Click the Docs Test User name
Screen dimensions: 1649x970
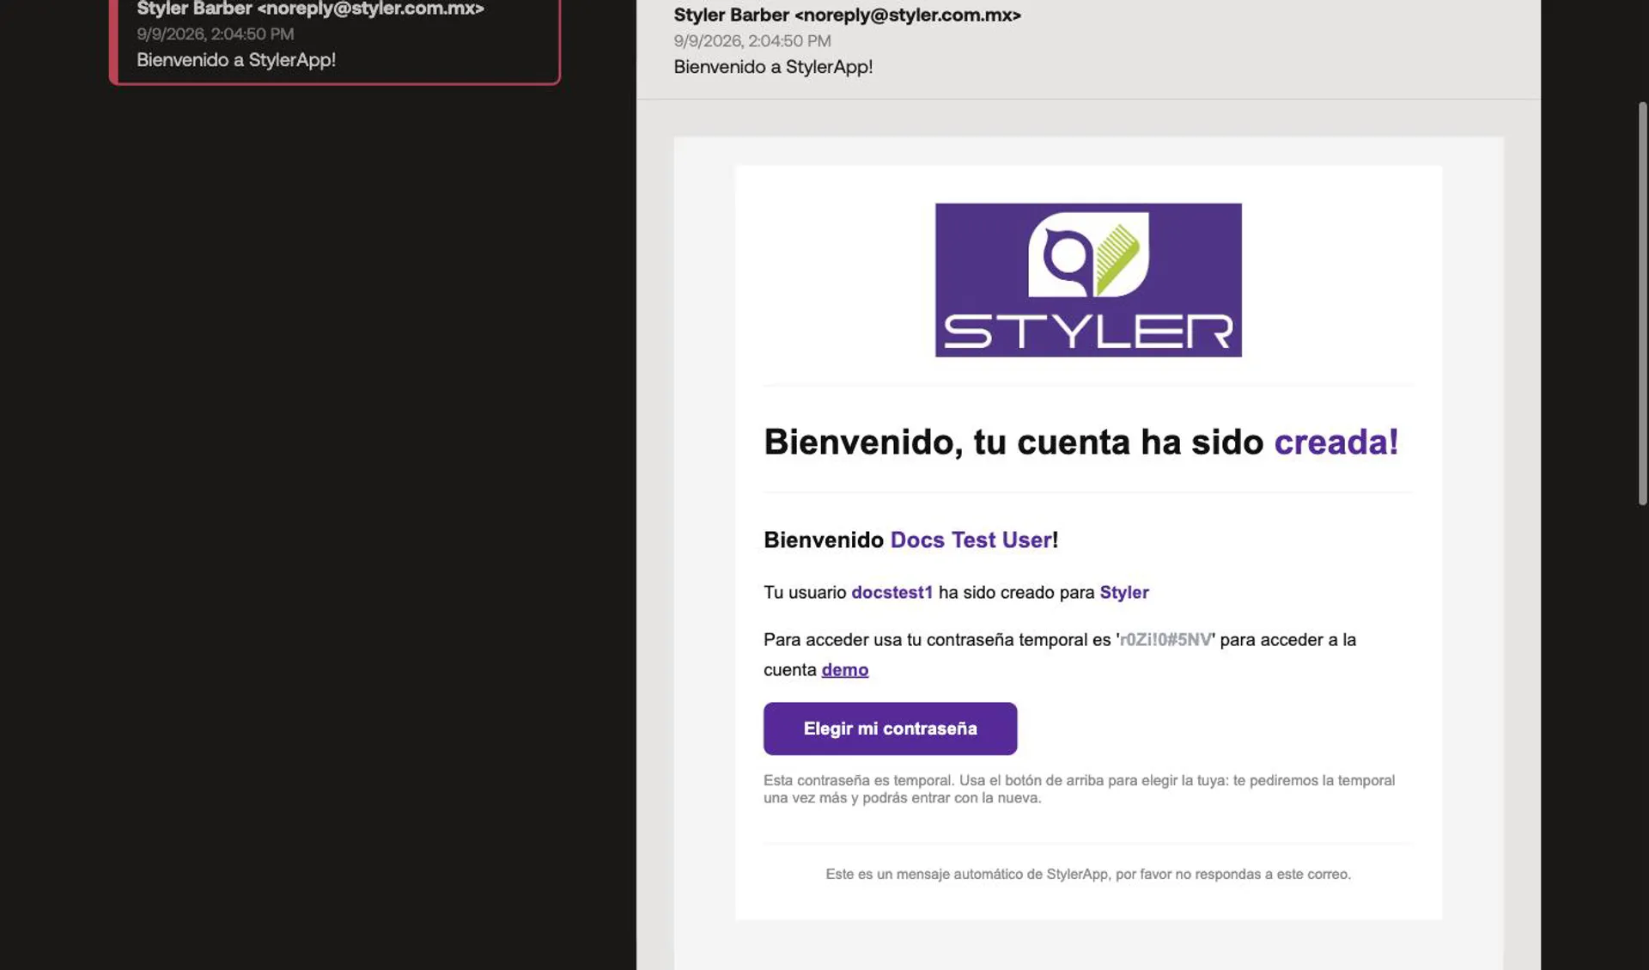coord(971,540)
